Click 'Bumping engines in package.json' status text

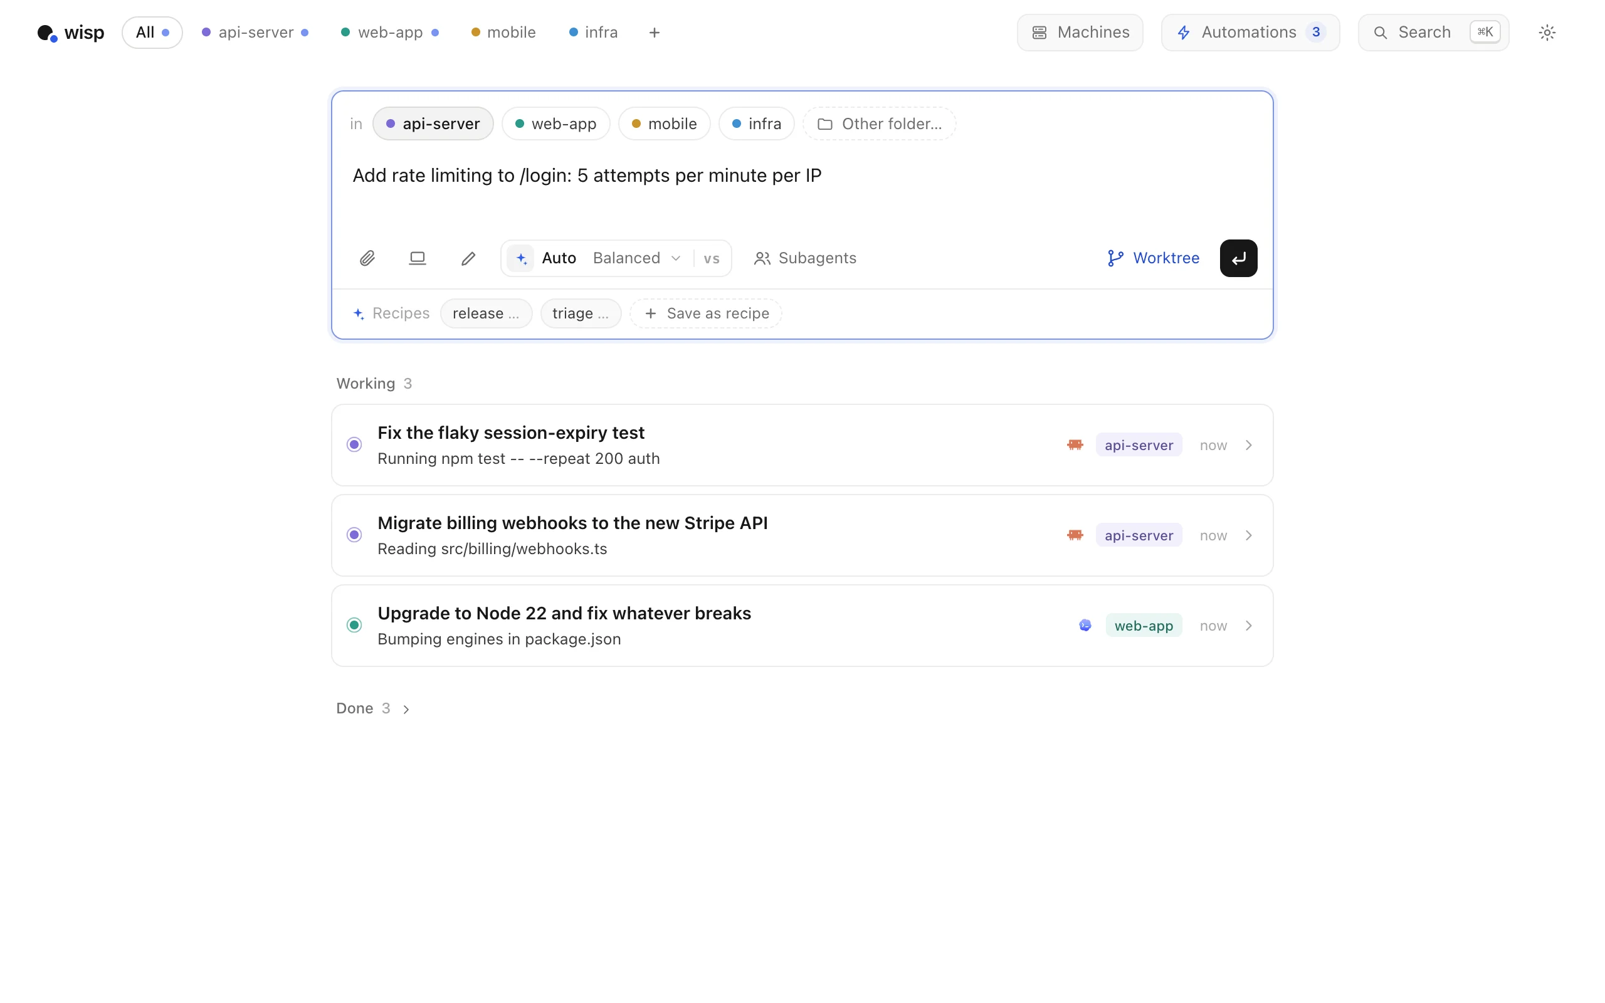499,639
